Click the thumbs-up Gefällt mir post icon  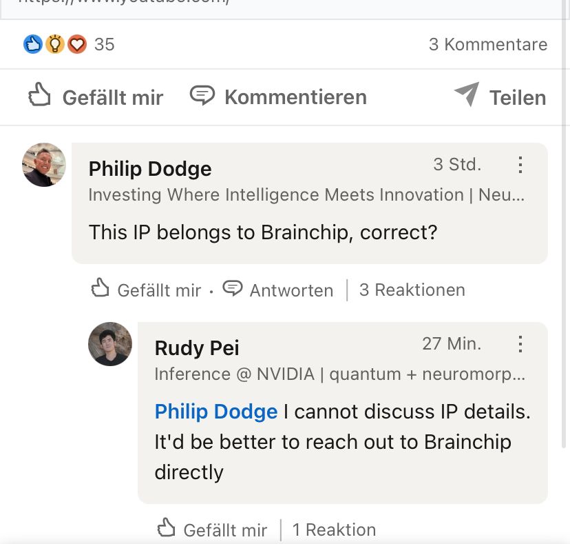point(40,96)
